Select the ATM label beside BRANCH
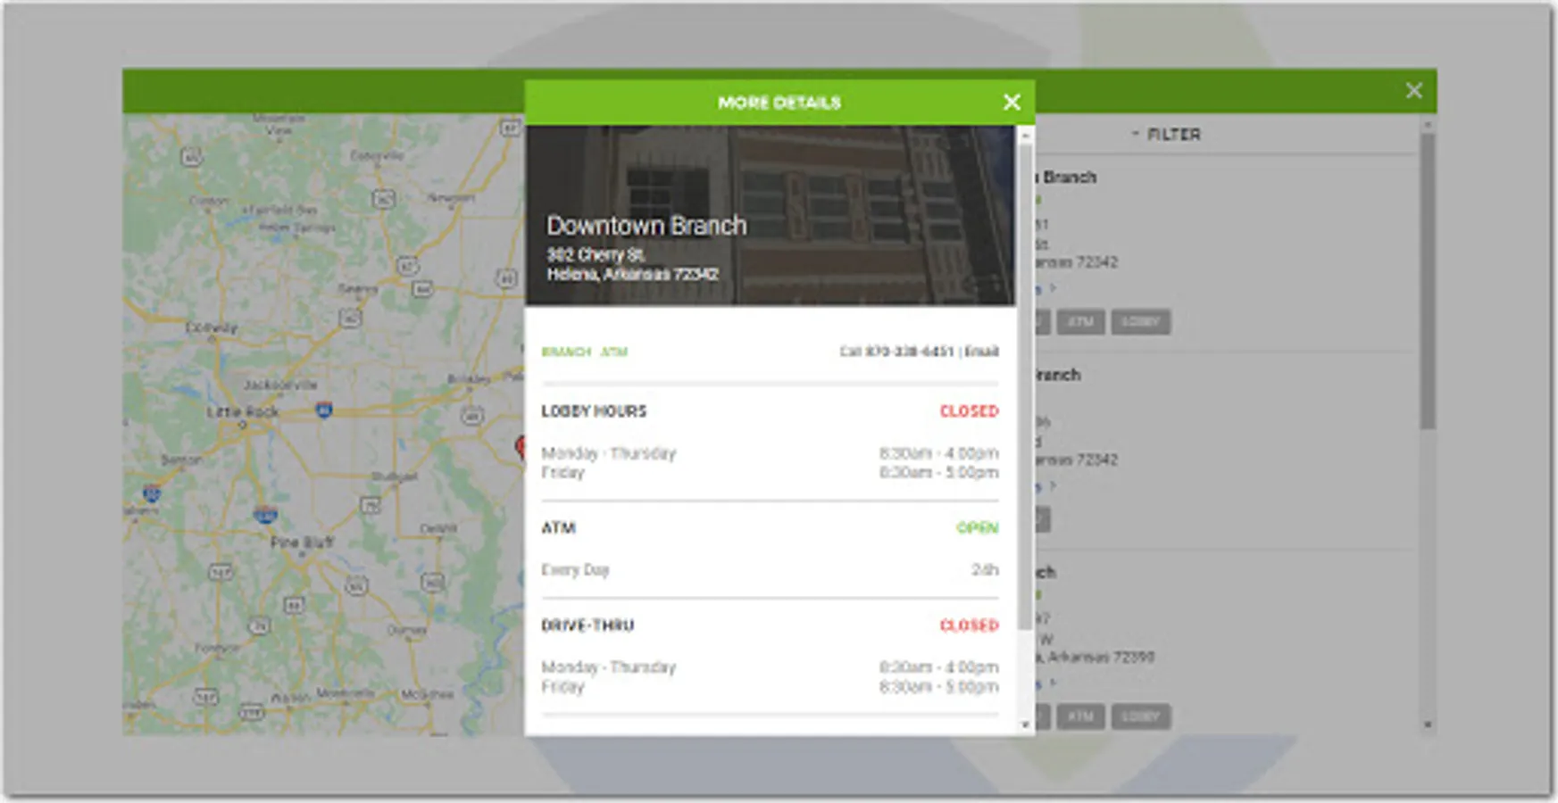The height and width of the screenshot is (803, 1558). (x=614, y=352)
